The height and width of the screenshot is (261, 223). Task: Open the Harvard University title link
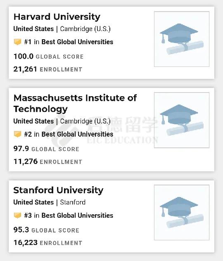[x=57, y=17]
